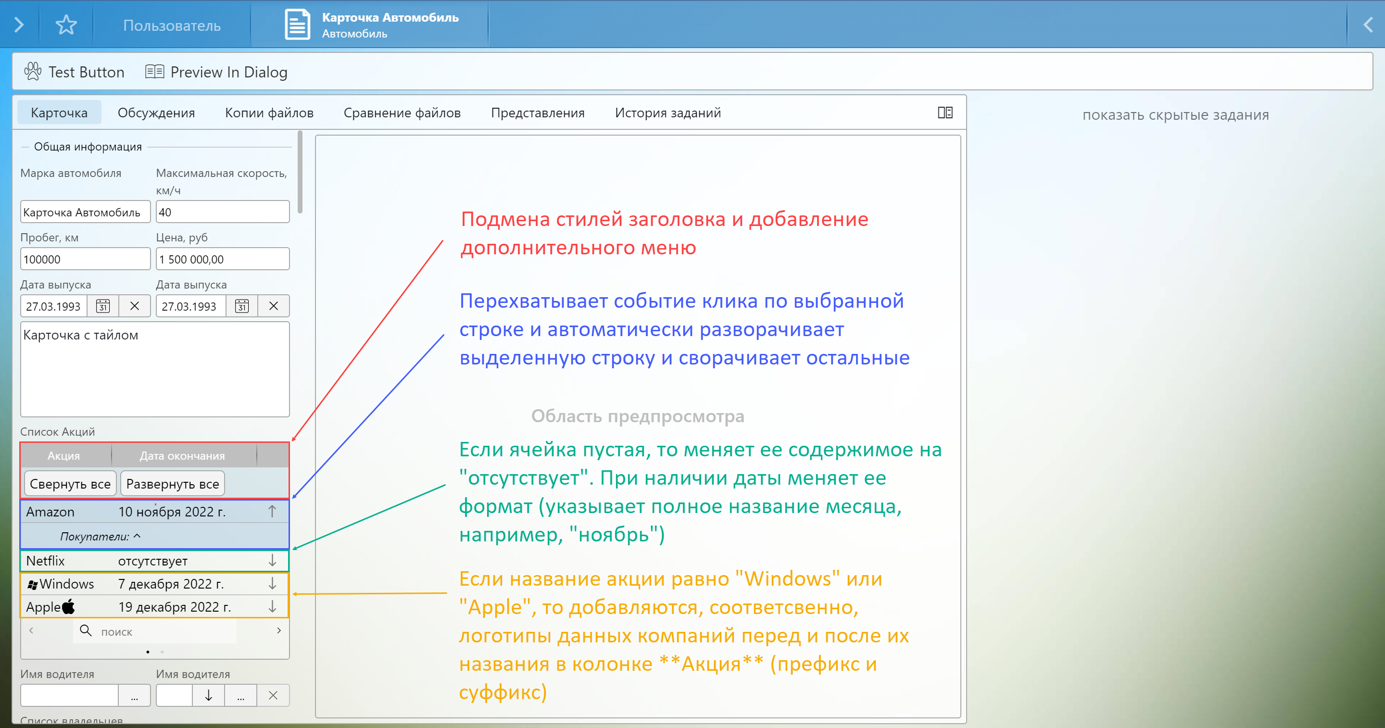Click the favorites star icon
Screen dimensions: 1385x728
coord(66,25)
